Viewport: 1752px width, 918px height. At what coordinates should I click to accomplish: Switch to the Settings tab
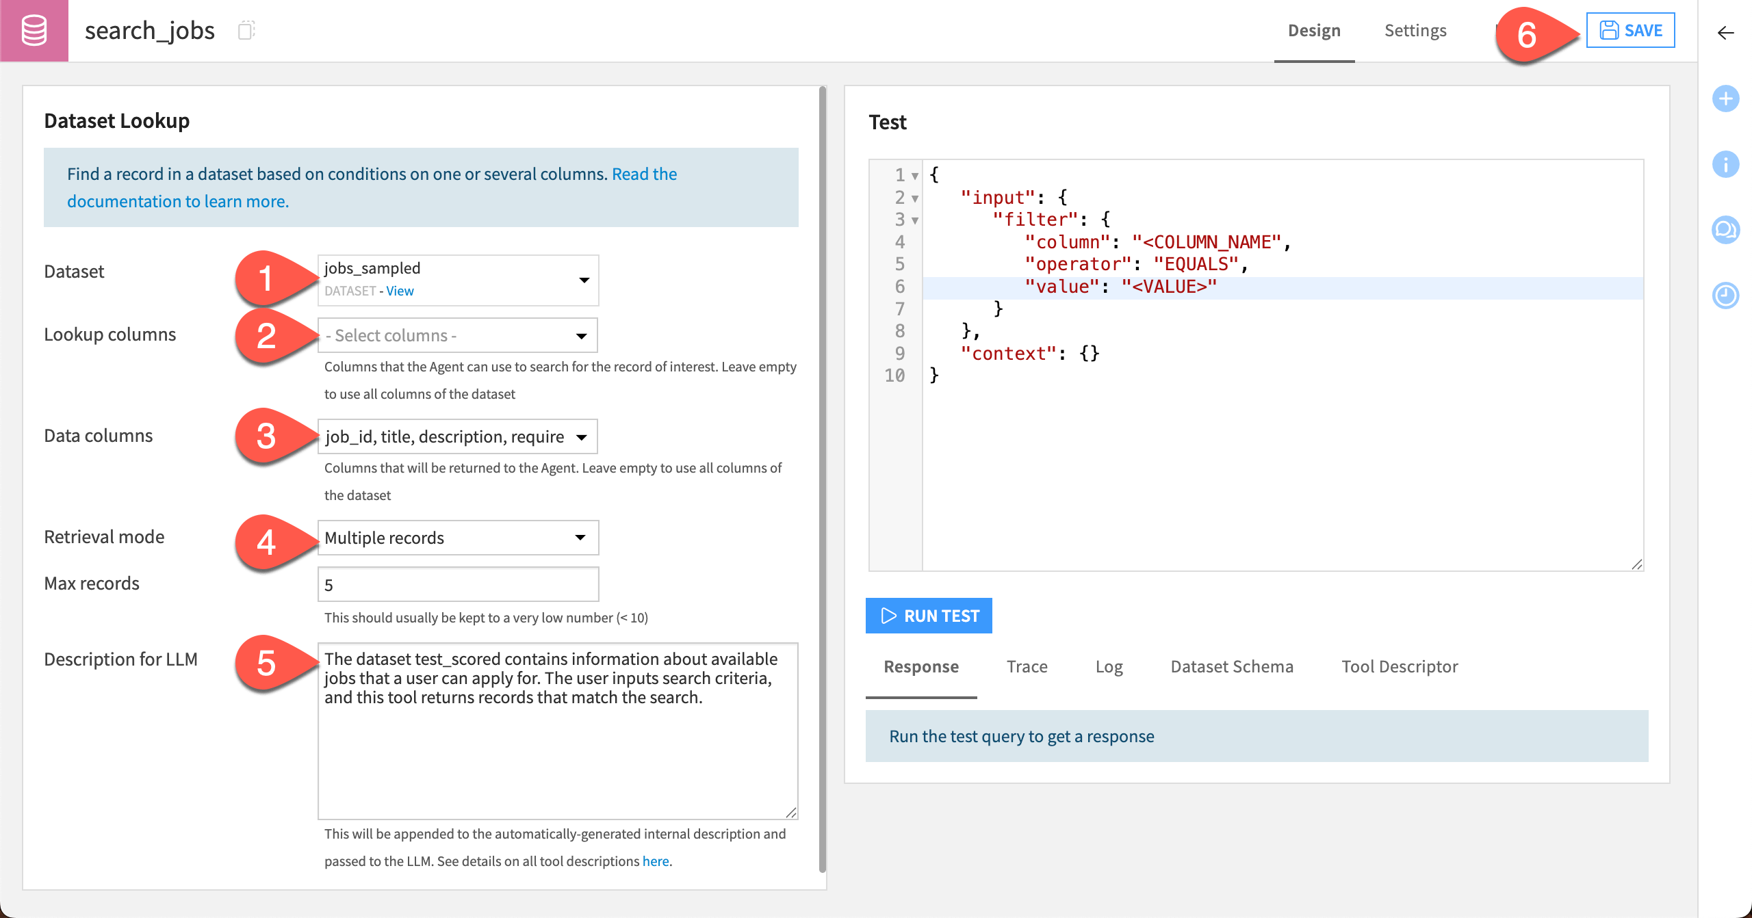1415,30
